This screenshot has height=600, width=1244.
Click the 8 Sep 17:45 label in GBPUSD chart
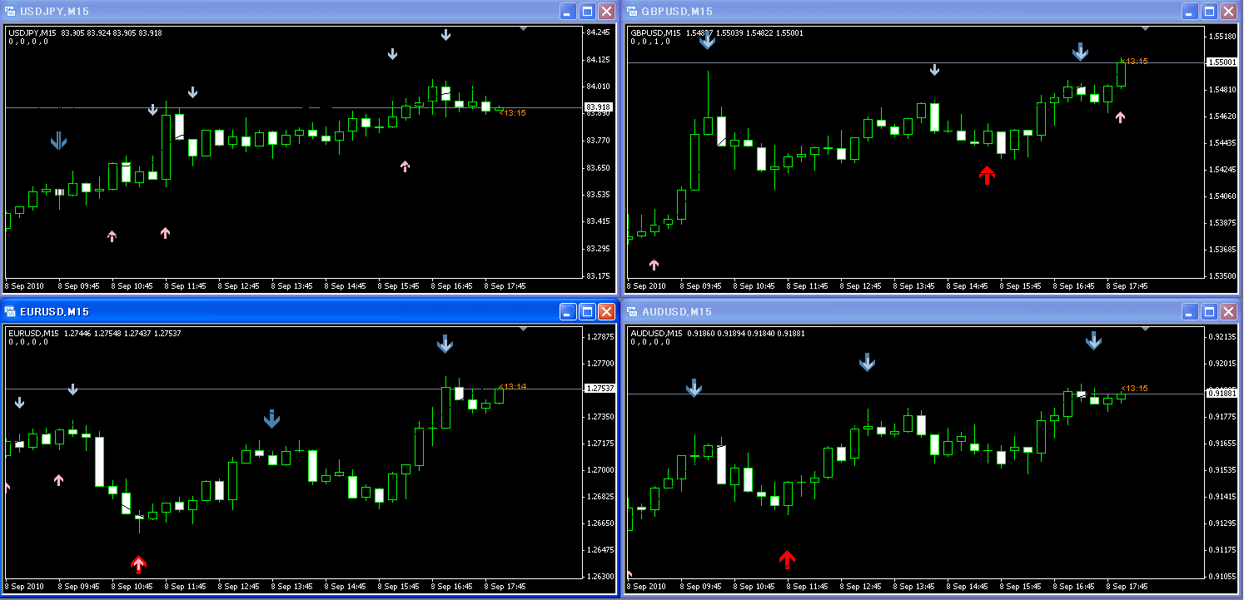(x=1127, y=286)
